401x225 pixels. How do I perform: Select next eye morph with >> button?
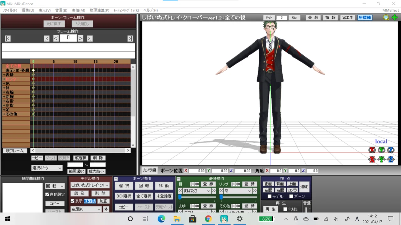[214, 191]
